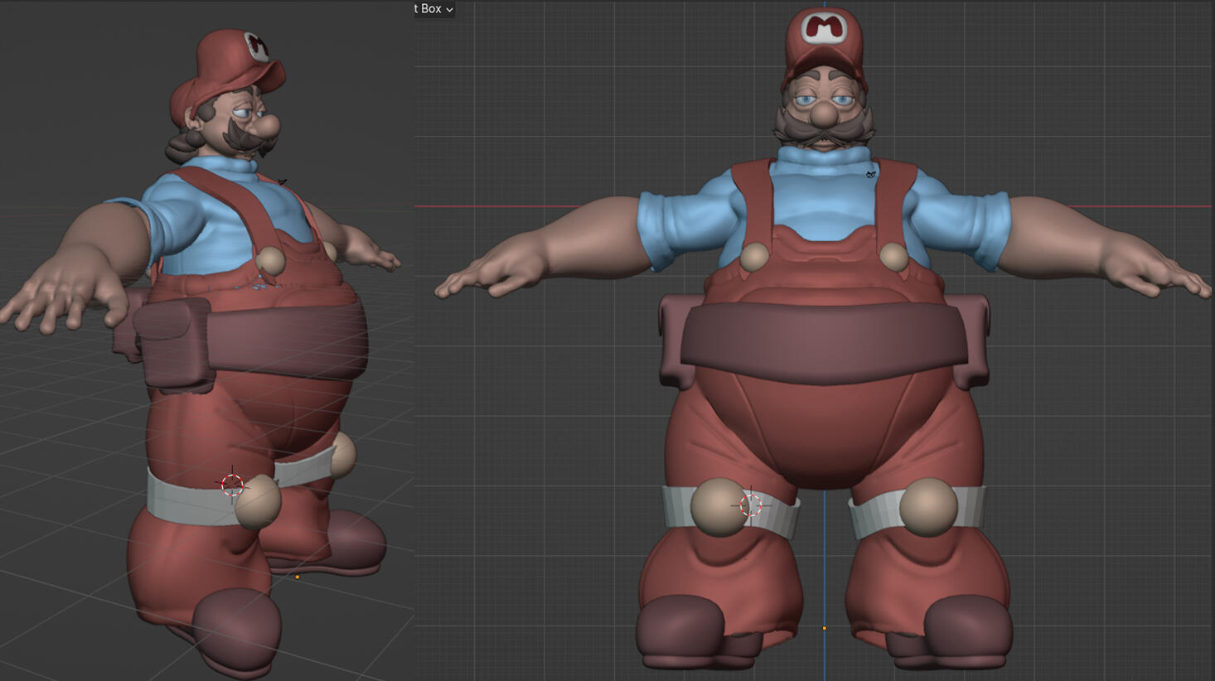
Task: Click the nose in the front view
Action: point(824,114)
